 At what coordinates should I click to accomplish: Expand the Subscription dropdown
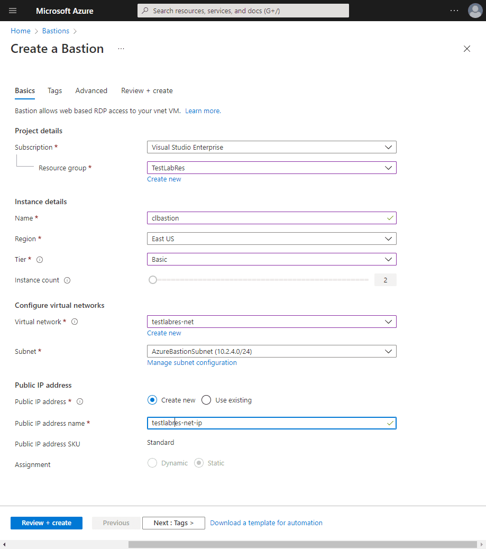click(x=271, y=148)
